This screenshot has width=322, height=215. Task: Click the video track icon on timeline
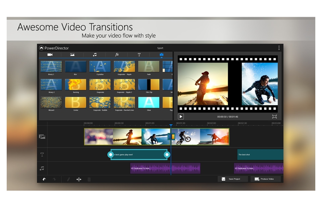pos(42,136)
